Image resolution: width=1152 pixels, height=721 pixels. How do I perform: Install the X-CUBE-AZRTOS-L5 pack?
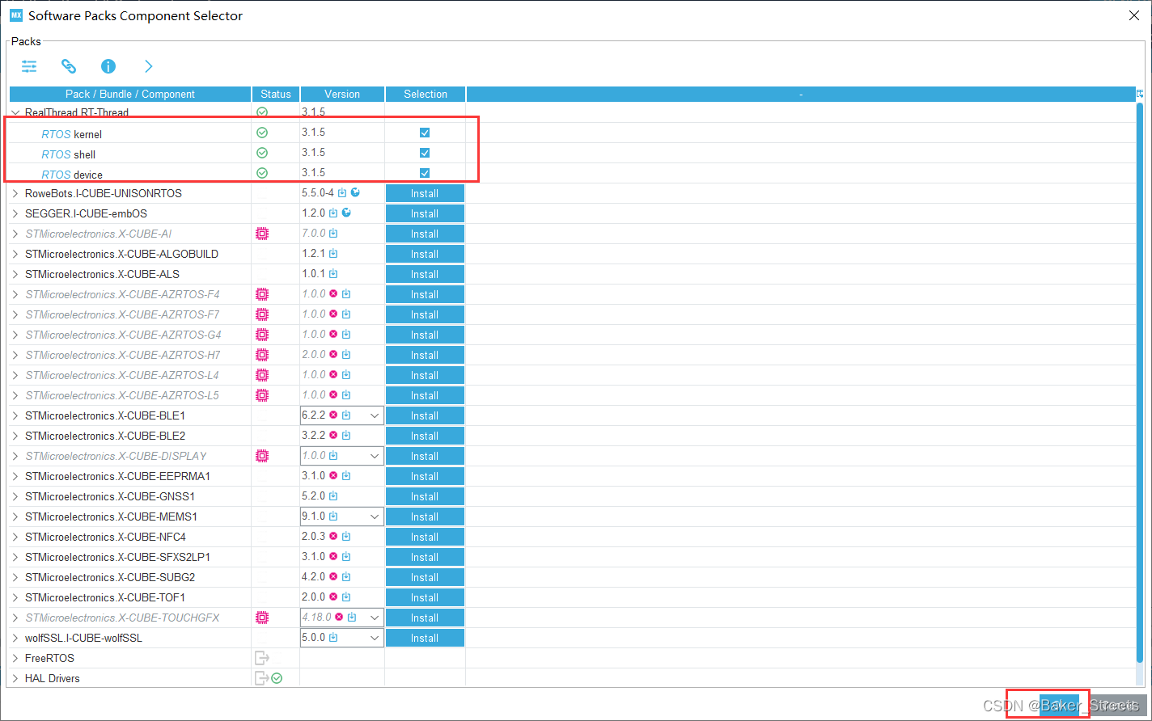point(425,395)
